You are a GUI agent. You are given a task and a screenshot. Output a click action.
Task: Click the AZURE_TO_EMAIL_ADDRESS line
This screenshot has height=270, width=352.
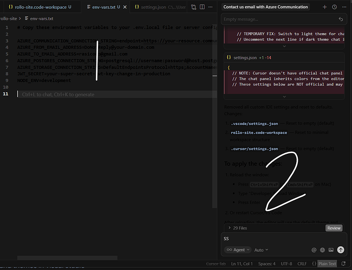coord(72,54)
